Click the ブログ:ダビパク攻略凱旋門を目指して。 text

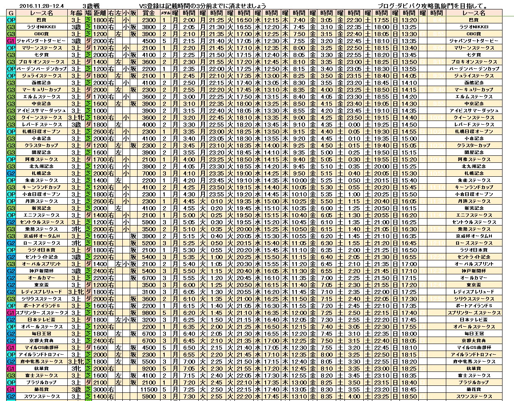433,6
